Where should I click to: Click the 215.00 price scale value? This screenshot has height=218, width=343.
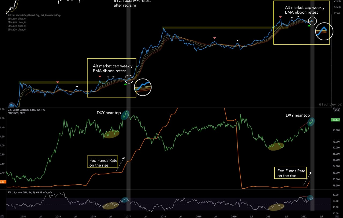pos(337,1)
